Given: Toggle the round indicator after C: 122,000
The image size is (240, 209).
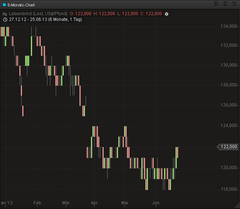Looking at the screenshot, I should (x=167, y=14).
